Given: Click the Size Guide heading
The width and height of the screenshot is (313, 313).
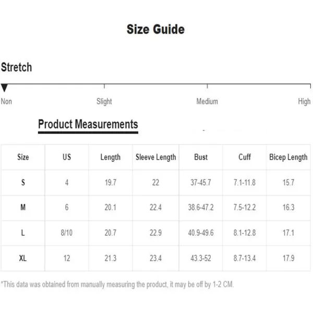Looking at the screenshot, I should tap(155, 30).
